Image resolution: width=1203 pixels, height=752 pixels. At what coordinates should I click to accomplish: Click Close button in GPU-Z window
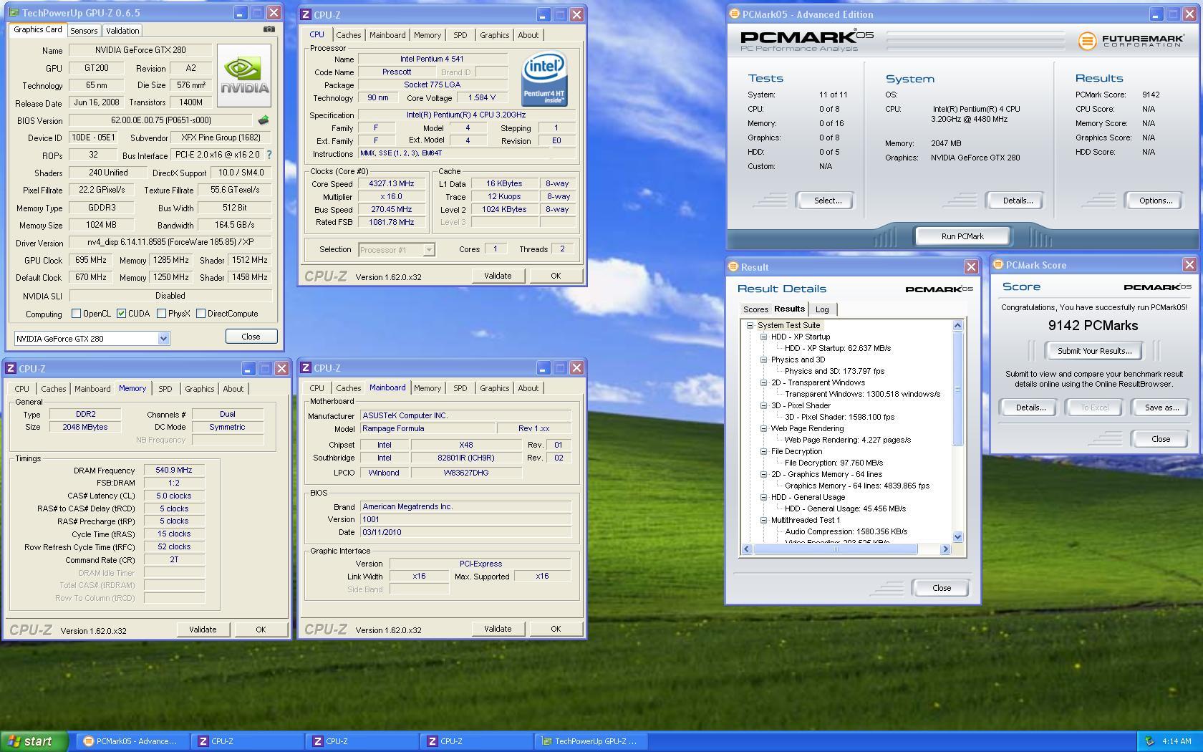(251, 337)
